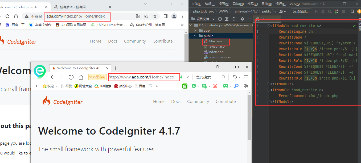Click Community in the 360 browser CodeIgniter page
361x163 pixels.
click(x=198, y=102)
